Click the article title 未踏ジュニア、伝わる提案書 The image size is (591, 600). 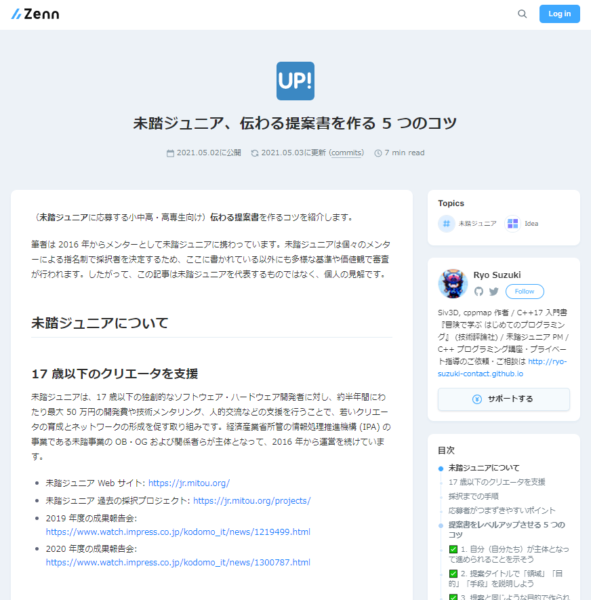click(x=295, y=123)
